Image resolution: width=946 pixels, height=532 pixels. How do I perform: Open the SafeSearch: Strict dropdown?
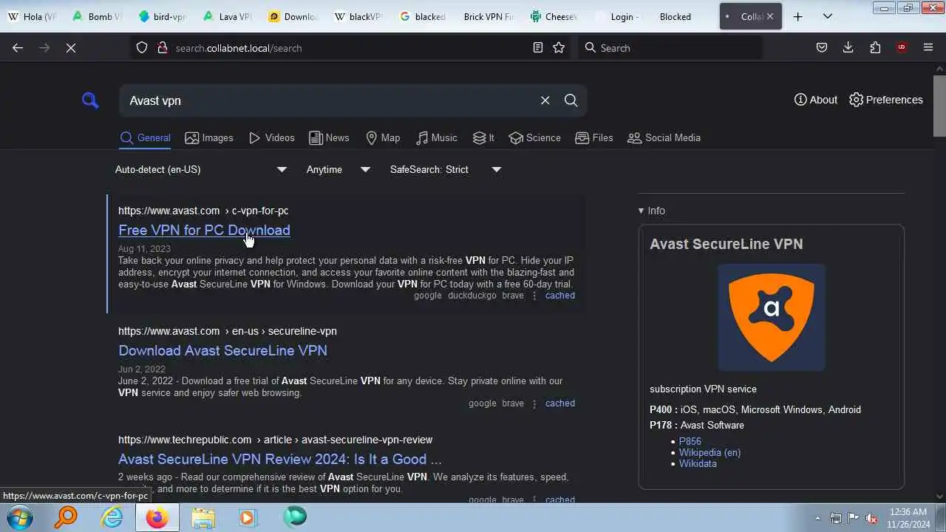point(446,169)
